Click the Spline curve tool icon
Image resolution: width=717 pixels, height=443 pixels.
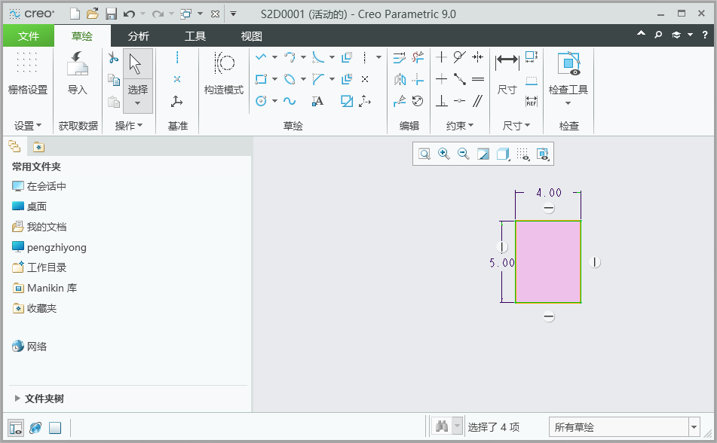[290, 101]
